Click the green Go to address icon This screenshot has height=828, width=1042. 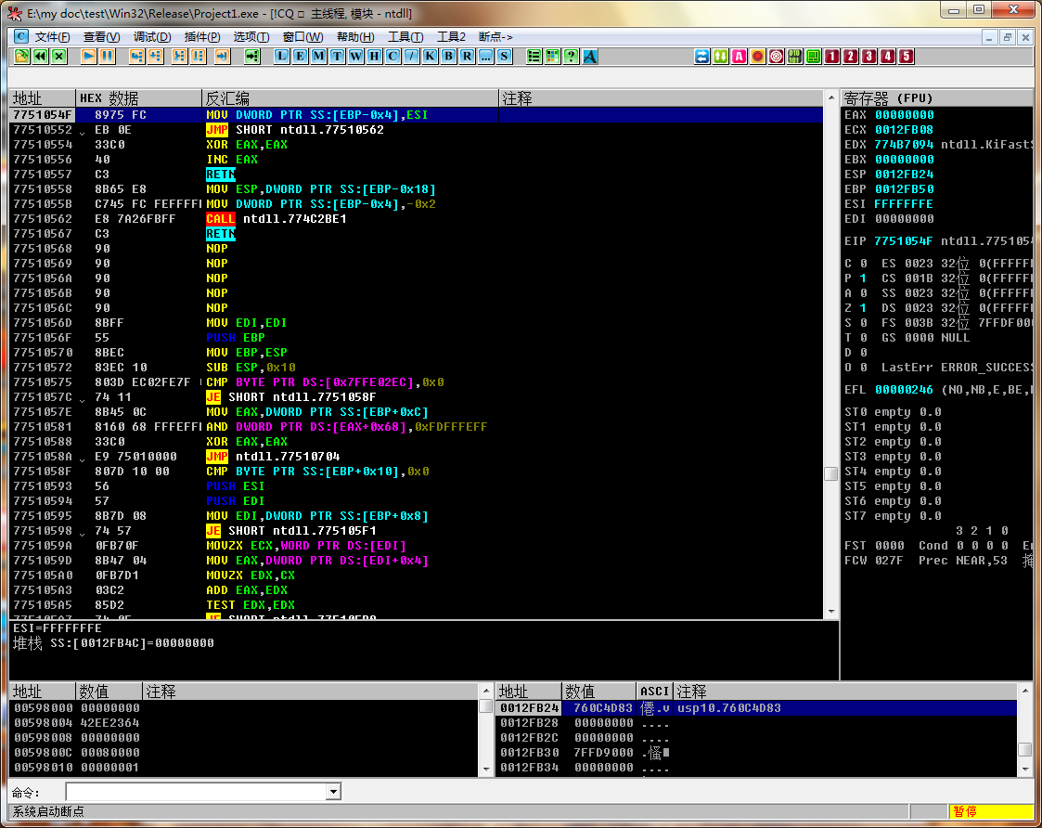(251, 57)
